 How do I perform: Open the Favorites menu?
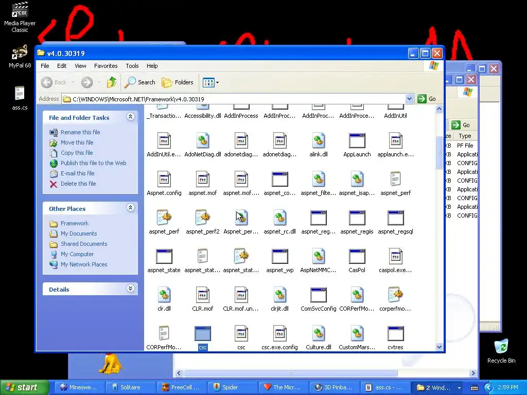(106, 66)
